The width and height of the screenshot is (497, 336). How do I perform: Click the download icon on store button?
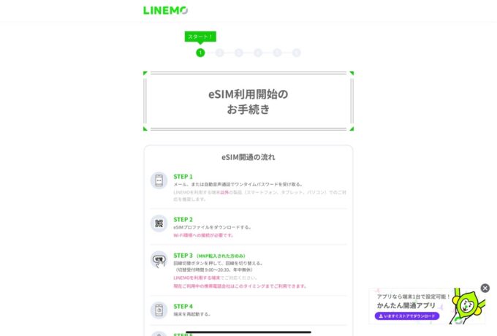(x=381, y=316)
